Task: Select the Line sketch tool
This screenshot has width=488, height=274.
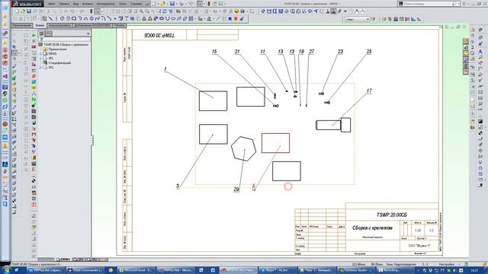Action: [x=51, y=18]
